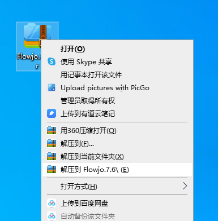Image resolution: width=218 pixels, height=221 pixels.
Task: Click archive icon beside 解压到 Flowjo.7.6\
Action: (52, 169)
